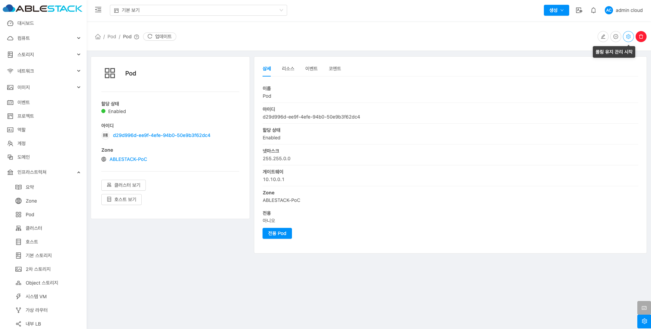Click the language translate icon
This screenshot has width=651, height=329.
pyautogui.click(x=579, y=10)
